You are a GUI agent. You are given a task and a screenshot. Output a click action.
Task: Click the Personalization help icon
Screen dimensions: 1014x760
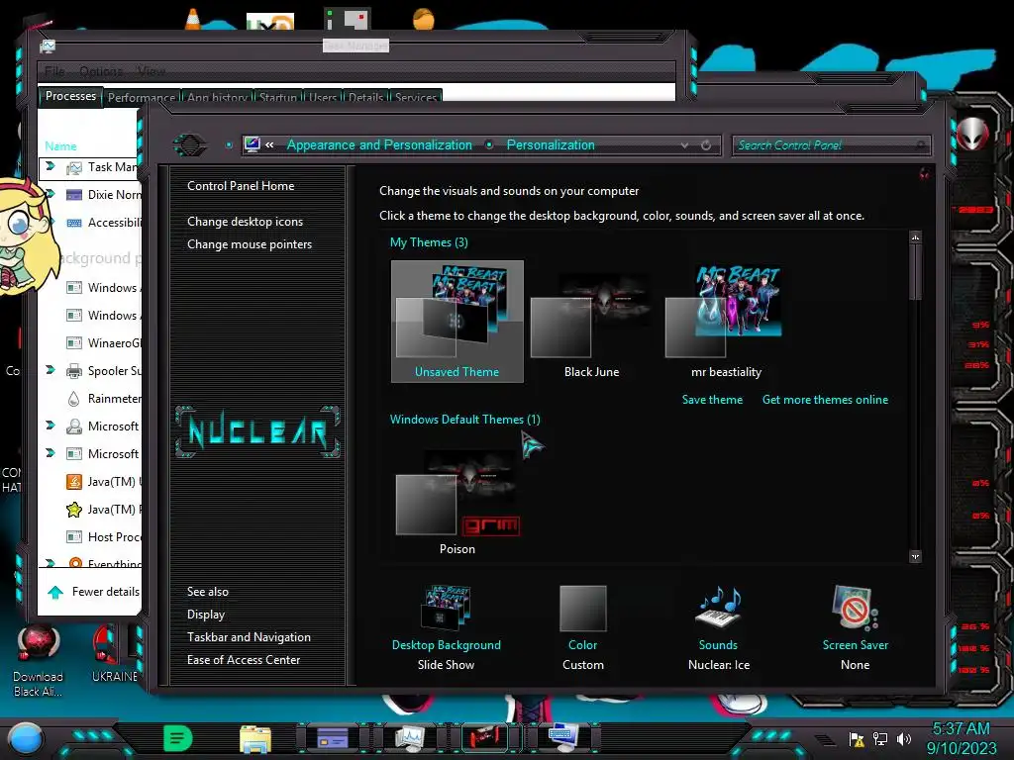(x=925, y=173)
